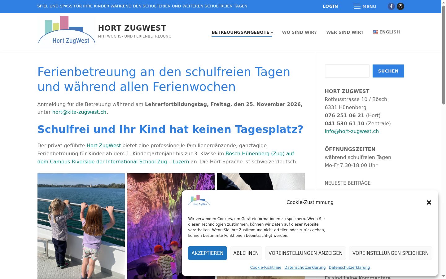Open the Betreuungsangebote menu item
The image size is (446, 279).
(240, 32)
